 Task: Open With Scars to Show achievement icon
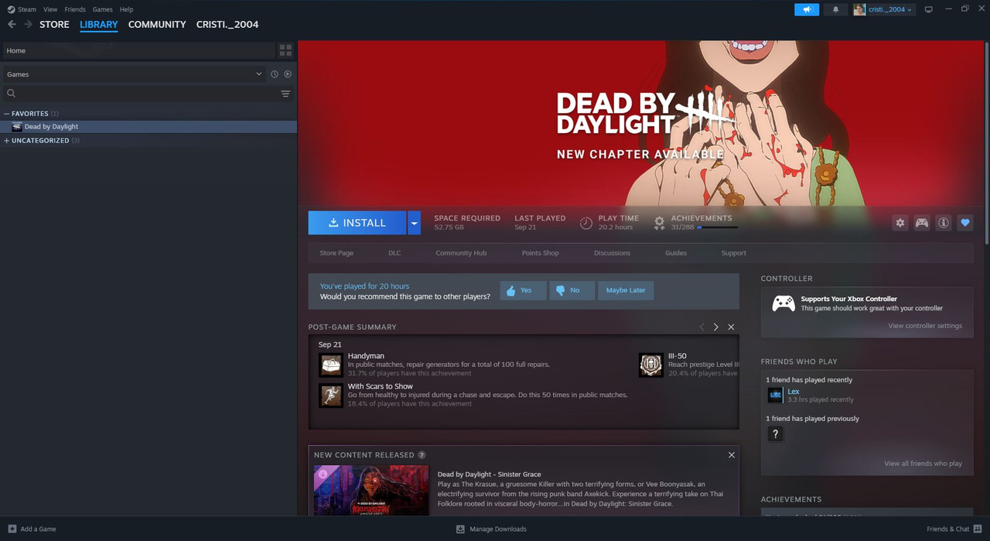[331, 395]
